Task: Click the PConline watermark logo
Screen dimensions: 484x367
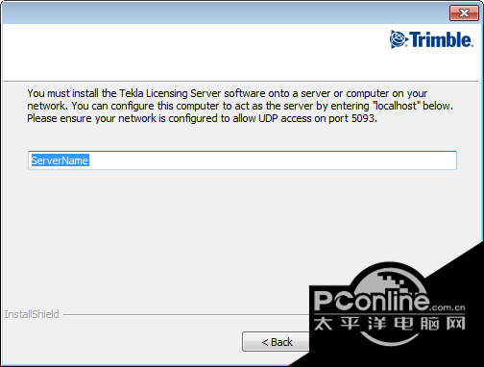Action: (372, 301)
